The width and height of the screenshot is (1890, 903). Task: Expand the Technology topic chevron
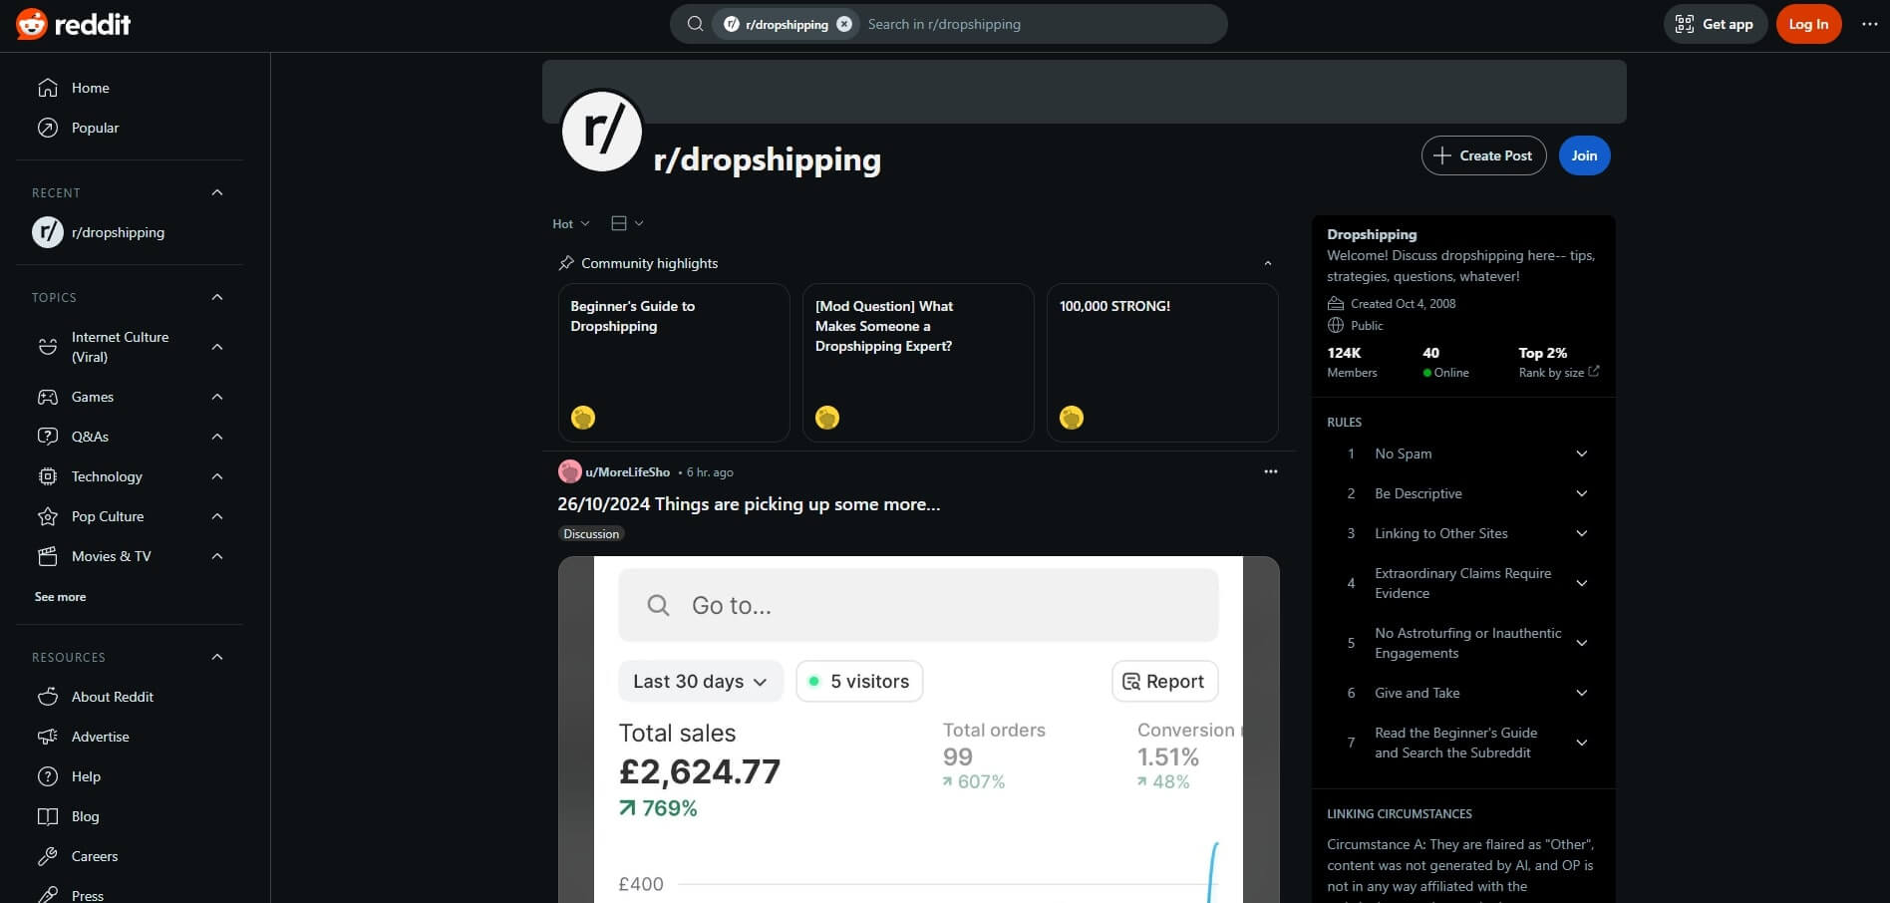(217, 476)
